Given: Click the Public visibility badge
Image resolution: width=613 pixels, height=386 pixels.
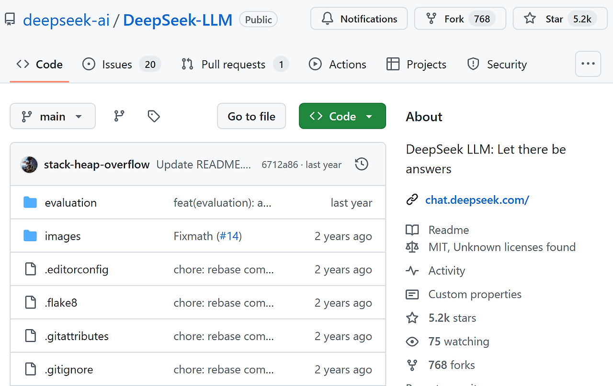Looking at the screenshot, I should pyautogui.click(x=259, y=20).
